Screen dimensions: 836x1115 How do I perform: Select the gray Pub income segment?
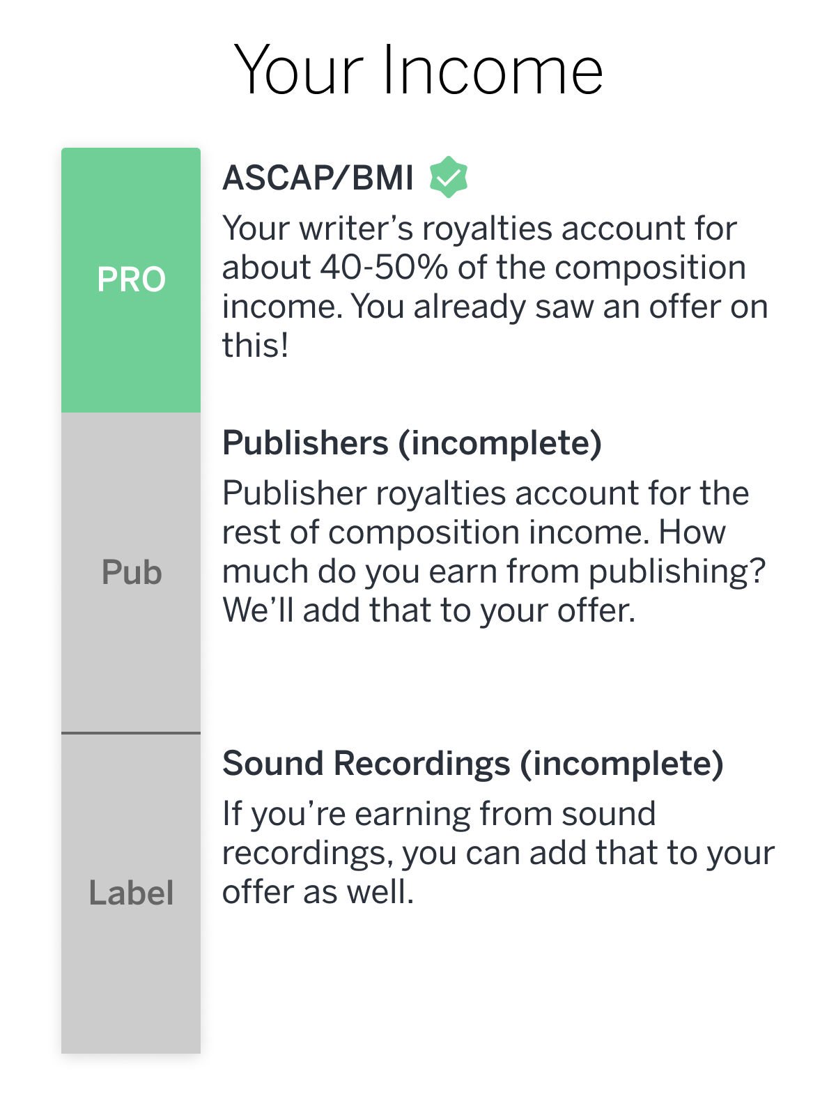131,572
